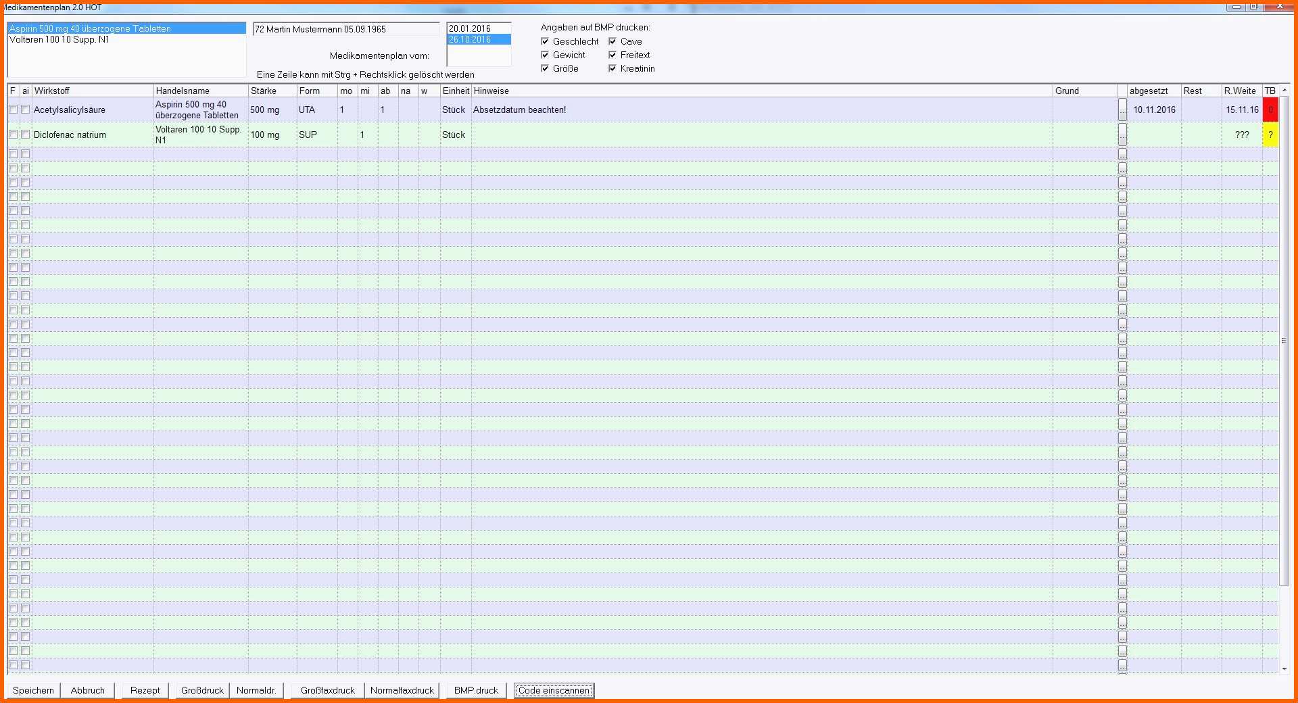This screenshot has width=1298, height=703.
Task: Click the red TB cell for Aspirin
Action: [1270, 110]
